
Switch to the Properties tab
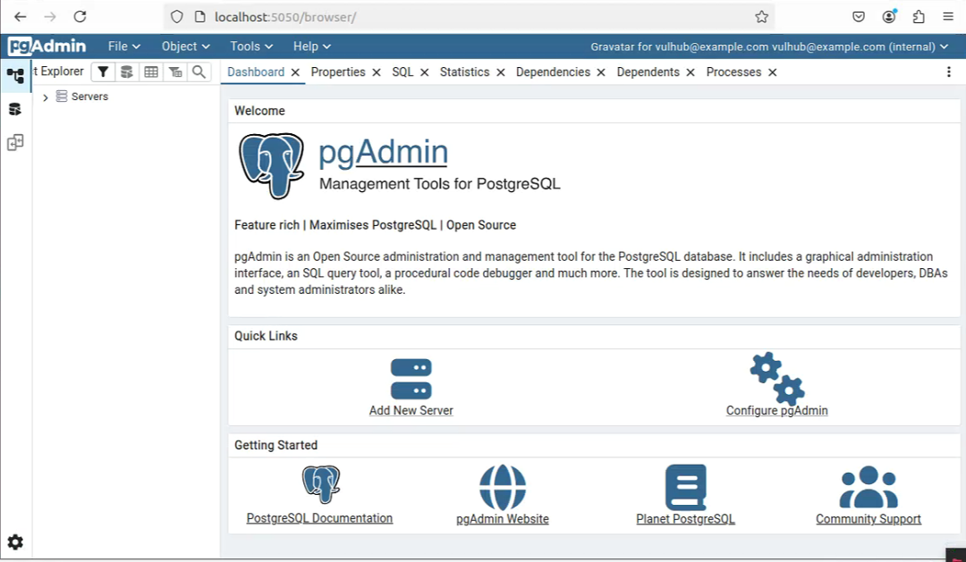click(338, 72)
